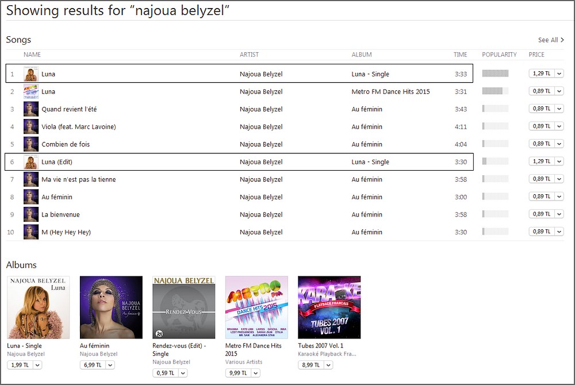Buy Rendez-vous (Edit) single for 0,59 TL
The width and height of the screenshot is (575, 385).
[x=166, y=373]
